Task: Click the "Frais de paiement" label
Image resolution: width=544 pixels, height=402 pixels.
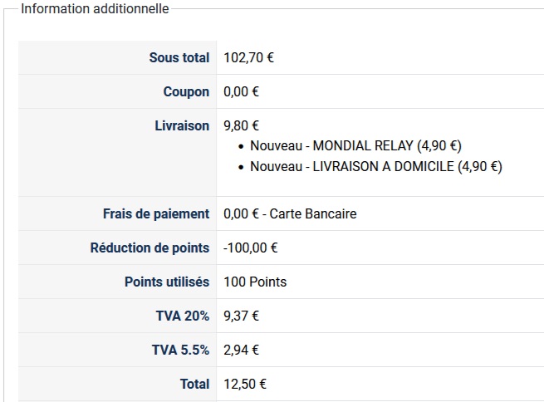Action: 156,214
